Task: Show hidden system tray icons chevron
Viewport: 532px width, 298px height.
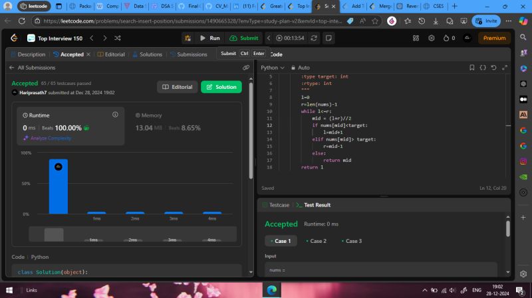Action: [424, 290]
